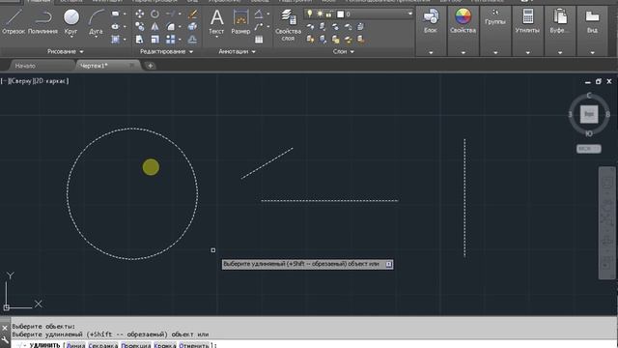Image resolution: width=618 pixels, height=348 pixels.
Task: Click the Rotate tool icon
Action: [x=154, y=14]
